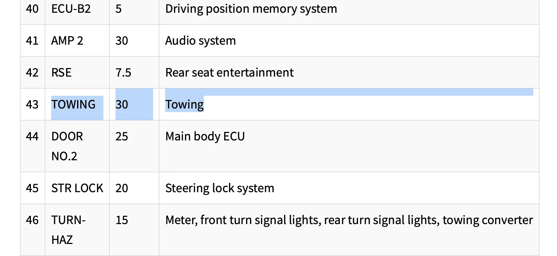The image size is (557, 256).
Task: Click the 20 amp value for STR LOCK
Action: (121, 188)
